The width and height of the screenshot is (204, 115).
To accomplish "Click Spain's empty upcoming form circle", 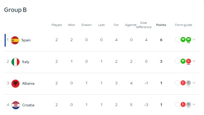I will coord(177,40).
